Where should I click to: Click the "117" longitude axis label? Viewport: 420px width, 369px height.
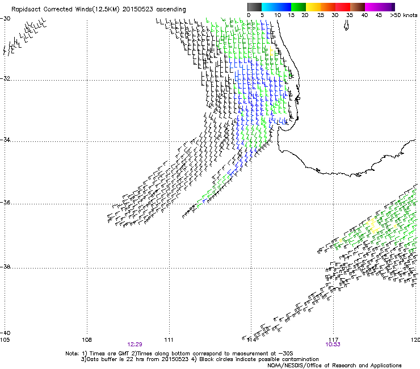click(333, 340)
